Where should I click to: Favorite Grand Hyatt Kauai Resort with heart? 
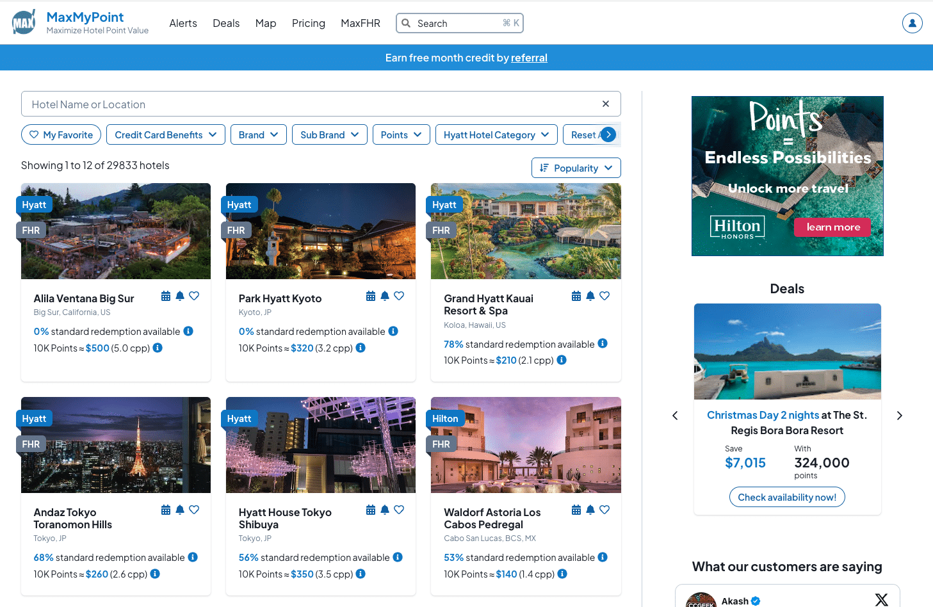604,296
